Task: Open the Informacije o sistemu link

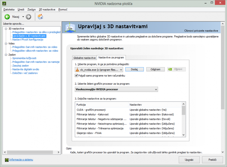Action: [21, 160]
